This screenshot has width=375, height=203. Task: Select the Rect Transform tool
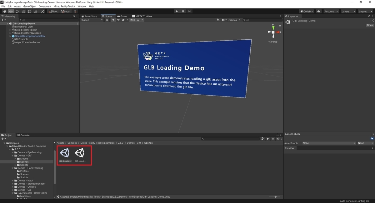point(29,11)
